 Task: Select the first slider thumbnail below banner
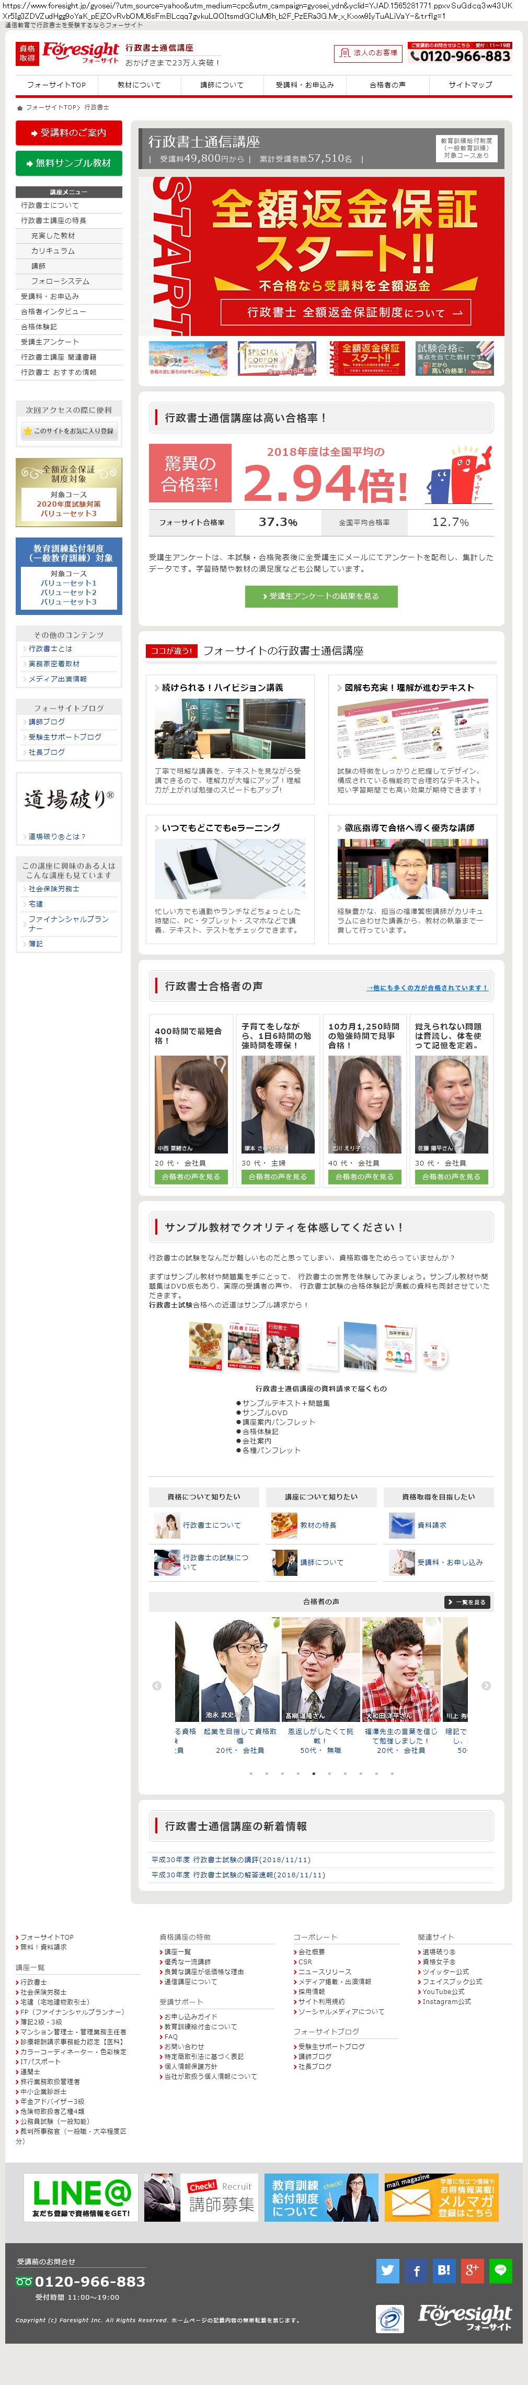188,359
